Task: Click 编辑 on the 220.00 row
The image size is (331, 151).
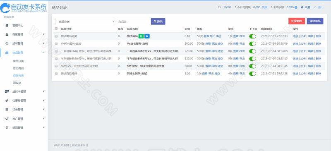Action: 311,51
